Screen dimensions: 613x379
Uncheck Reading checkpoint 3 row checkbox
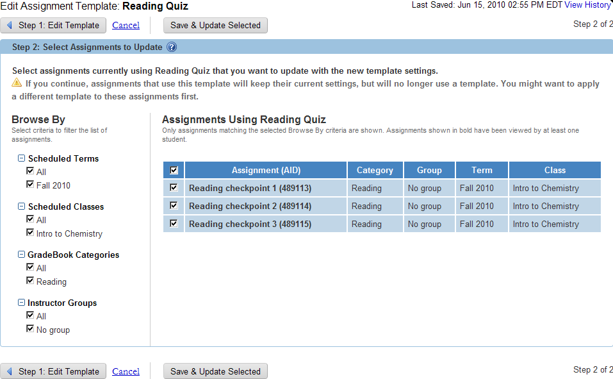click(174, 224)
